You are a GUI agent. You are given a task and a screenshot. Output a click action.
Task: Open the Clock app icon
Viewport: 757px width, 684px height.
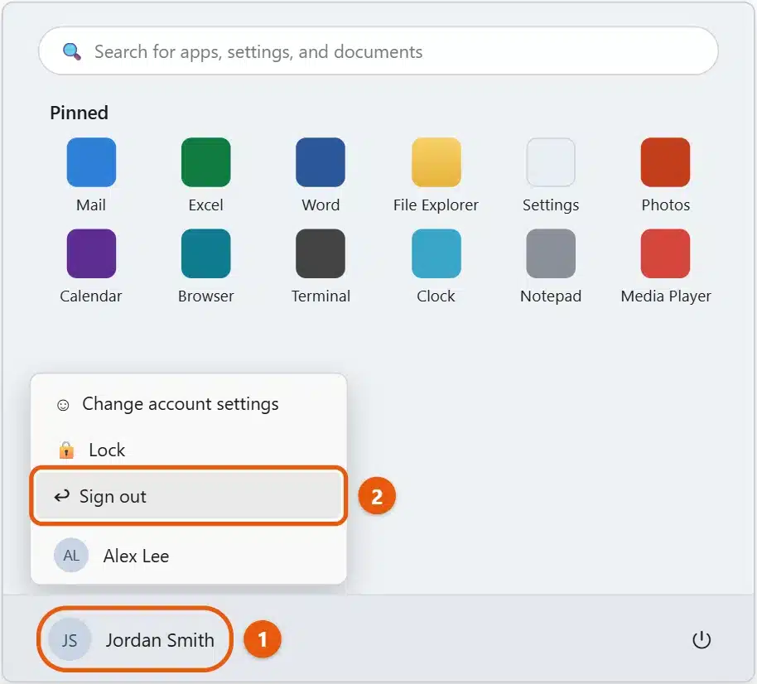click(436, 254)
